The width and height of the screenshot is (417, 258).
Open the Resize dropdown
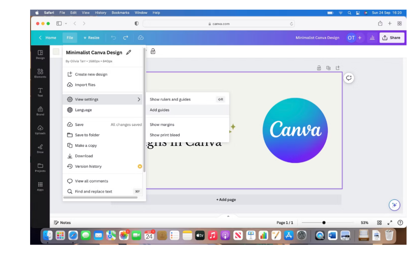92,38
